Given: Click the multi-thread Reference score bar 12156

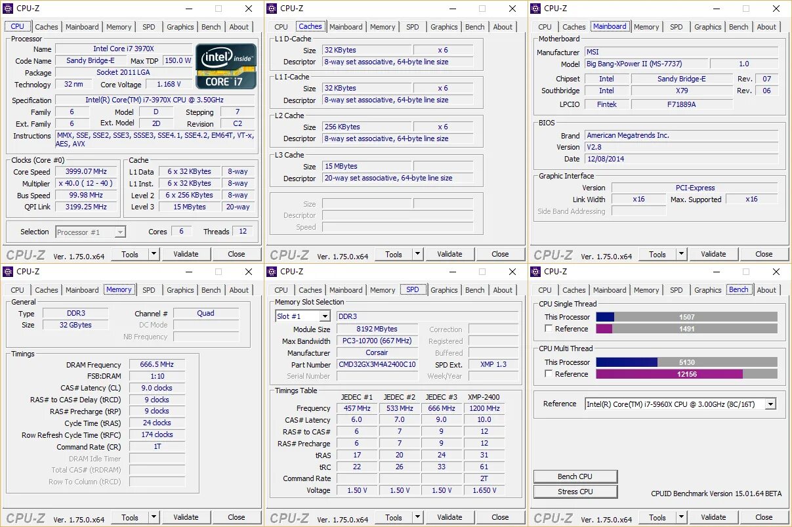Looking at the screenshot, I should 686,374.
